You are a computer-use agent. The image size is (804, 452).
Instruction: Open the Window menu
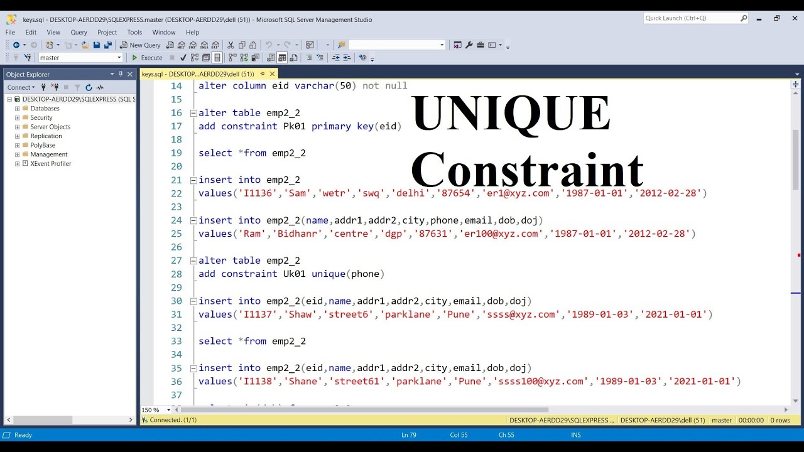coord(164,32)
